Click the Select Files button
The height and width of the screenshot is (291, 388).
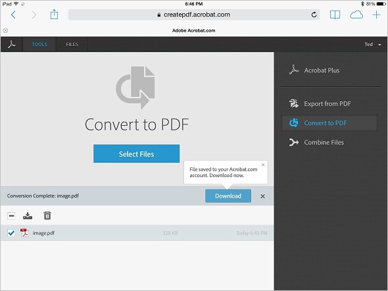point(136,153)
